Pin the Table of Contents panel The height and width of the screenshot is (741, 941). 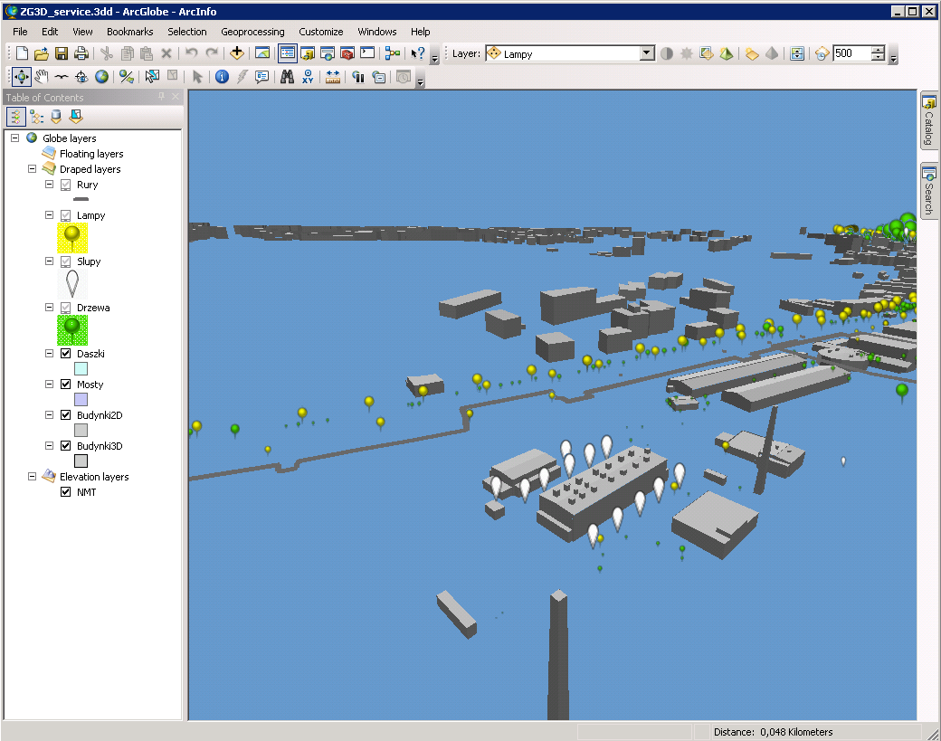tap(161, 97)
